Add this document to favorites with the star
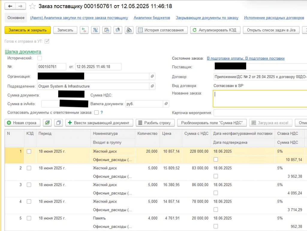 tap(33, 6)
